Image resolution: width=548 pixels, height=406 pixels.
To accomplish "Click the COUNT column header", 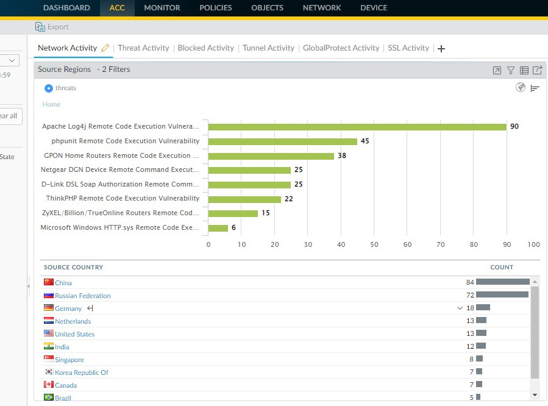I will point(502,267).
